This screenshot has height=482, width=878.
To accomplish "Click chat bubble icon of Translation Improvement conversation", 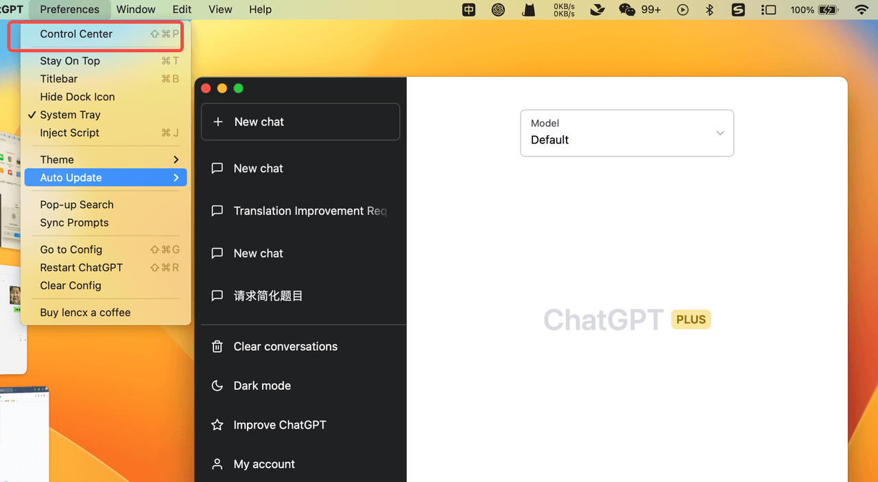I will tap(217, 211).
